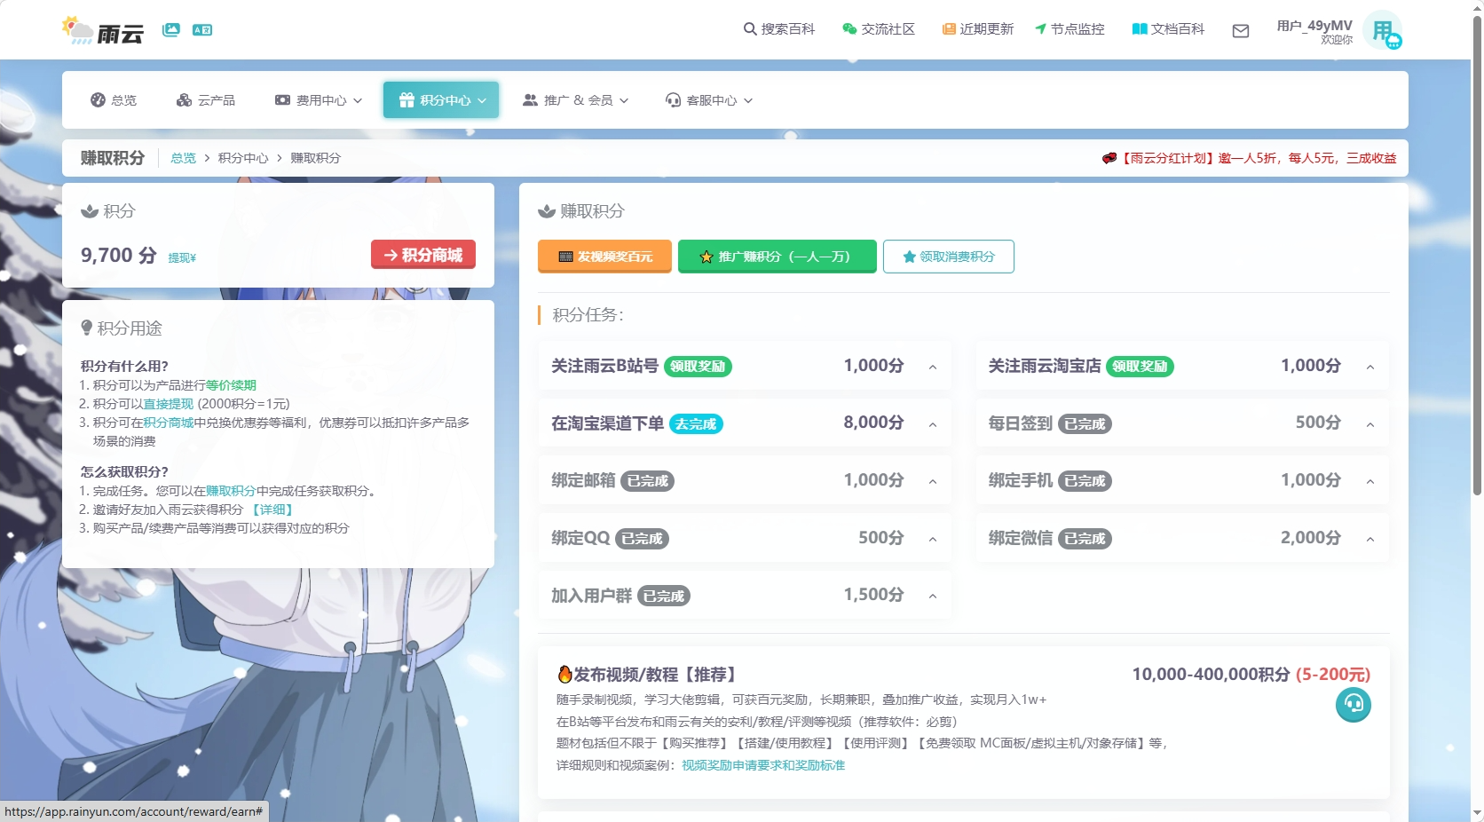Toggle the 绑定QQ task chevron
Viewport: 1484px width, 822px height.
(x=933, y=539)
